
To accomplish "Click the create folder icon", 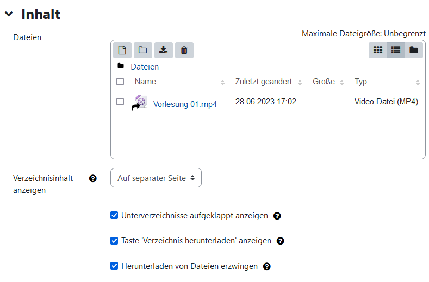I will (142, 50).
